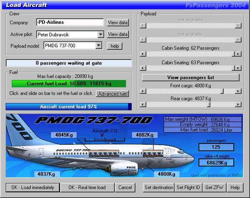Click the take-off weight box 68629Kg

point(216,163)
